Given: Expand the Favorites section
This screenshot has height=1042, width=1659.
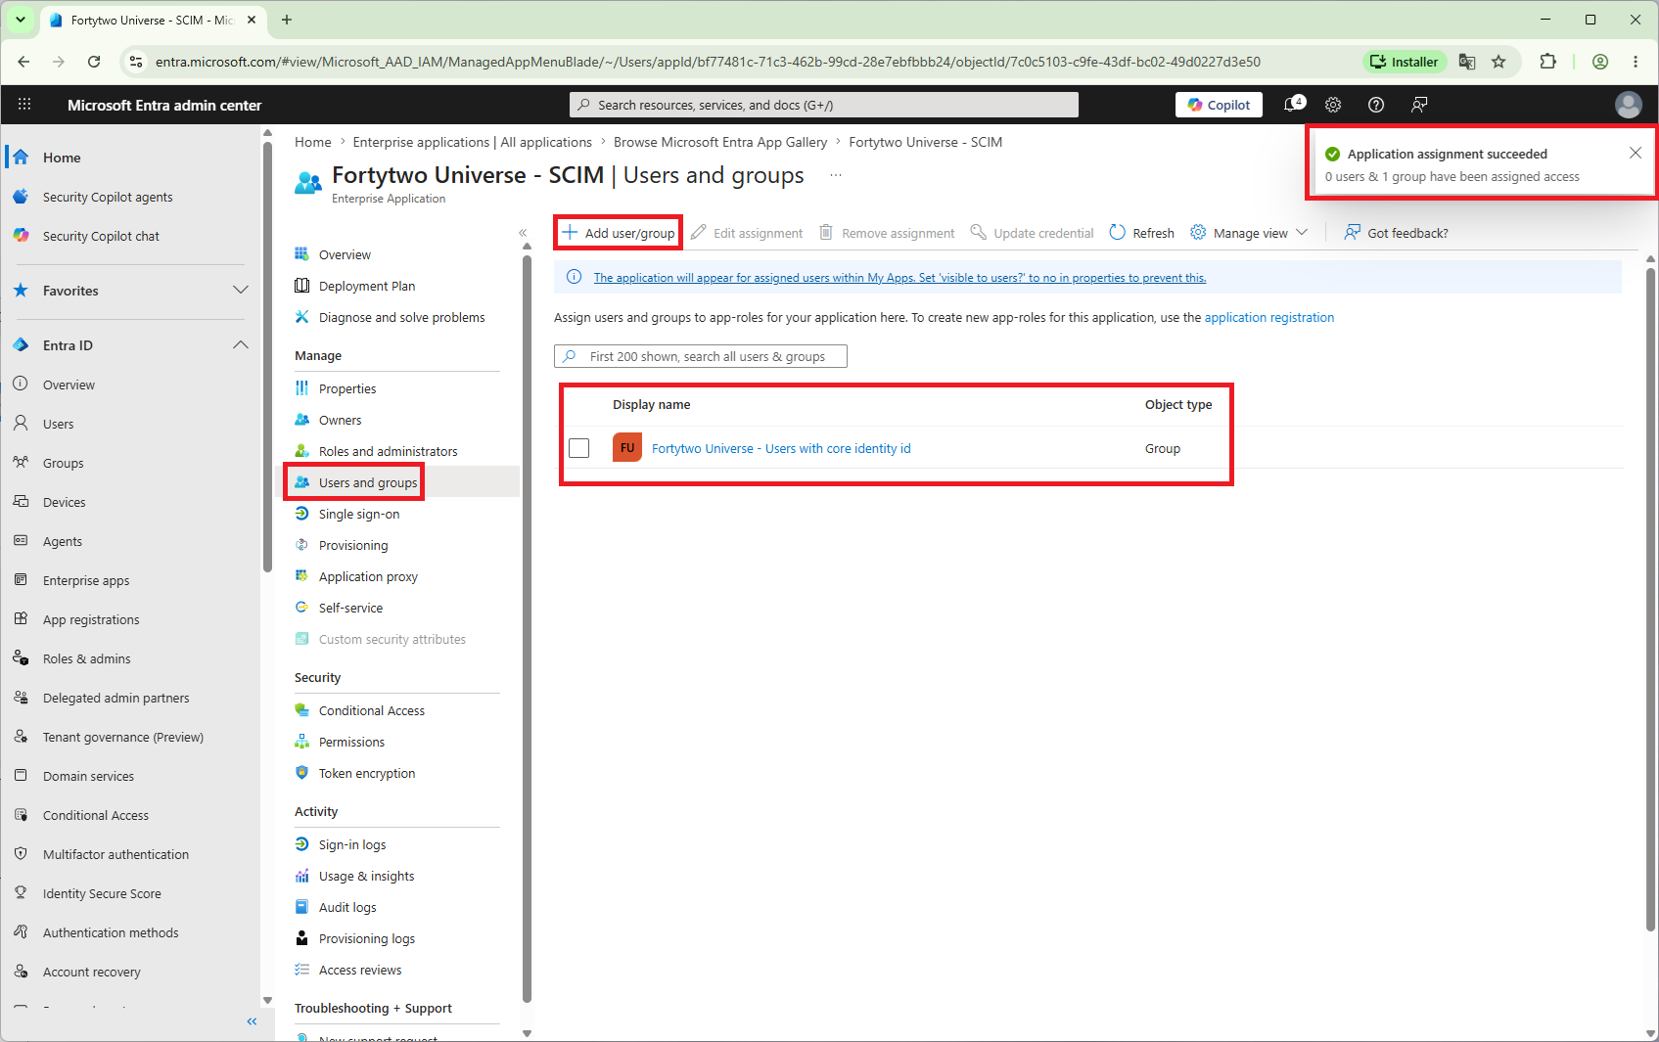Looking at the screenshot, I should (x=241, y=291).
